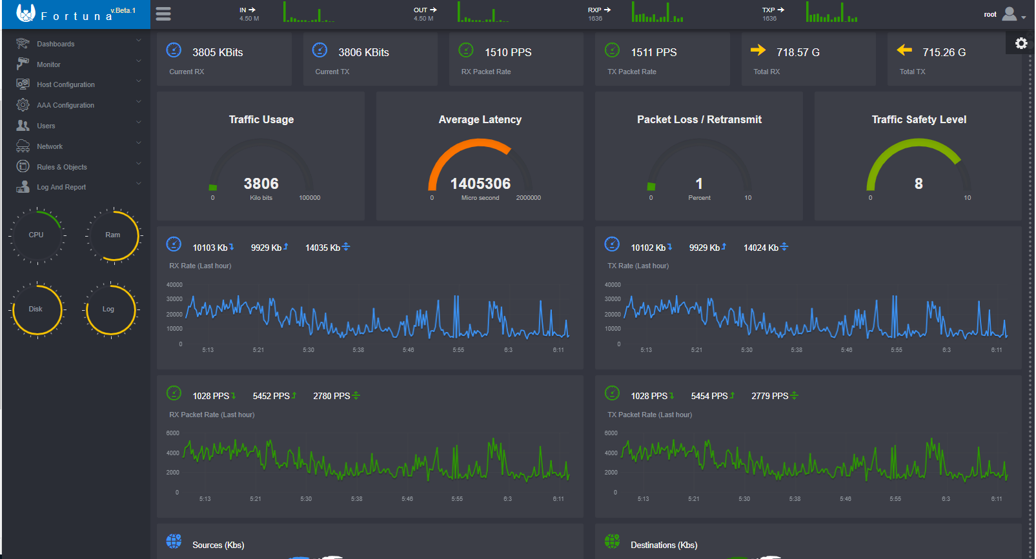The image size is (1036, 559).
Task: Click the TX Packet Rate gauge icon
Action: 612,50
